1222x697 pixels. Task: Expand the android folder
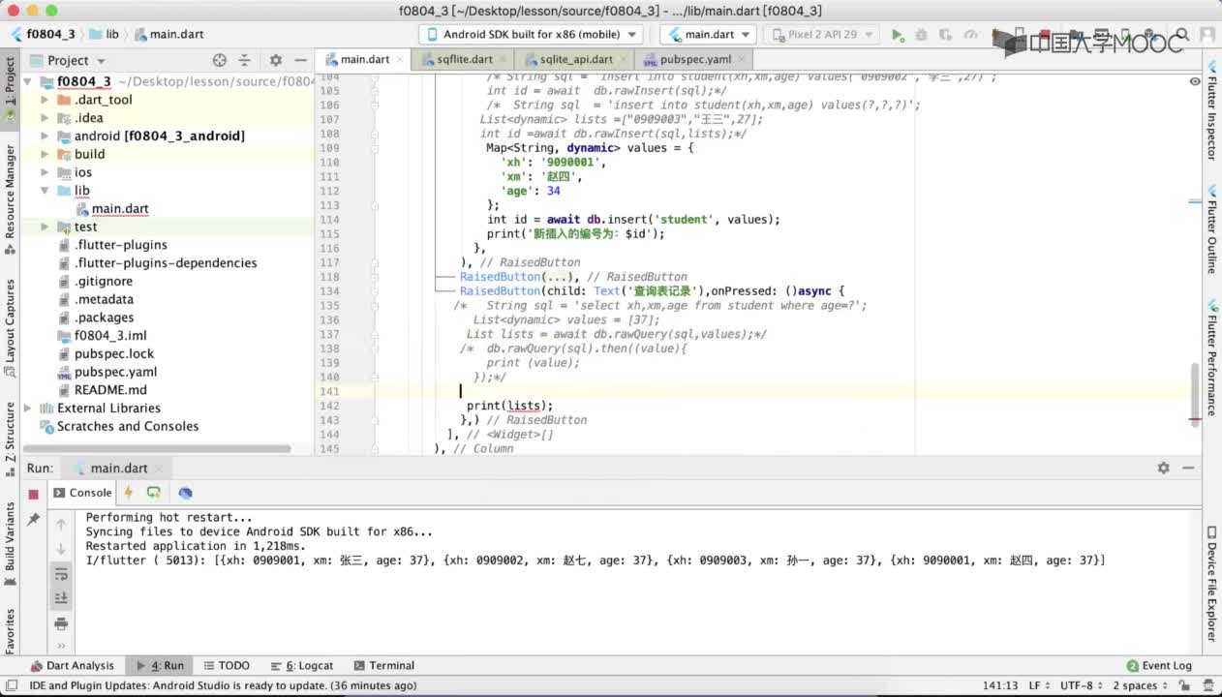point(46,136)
